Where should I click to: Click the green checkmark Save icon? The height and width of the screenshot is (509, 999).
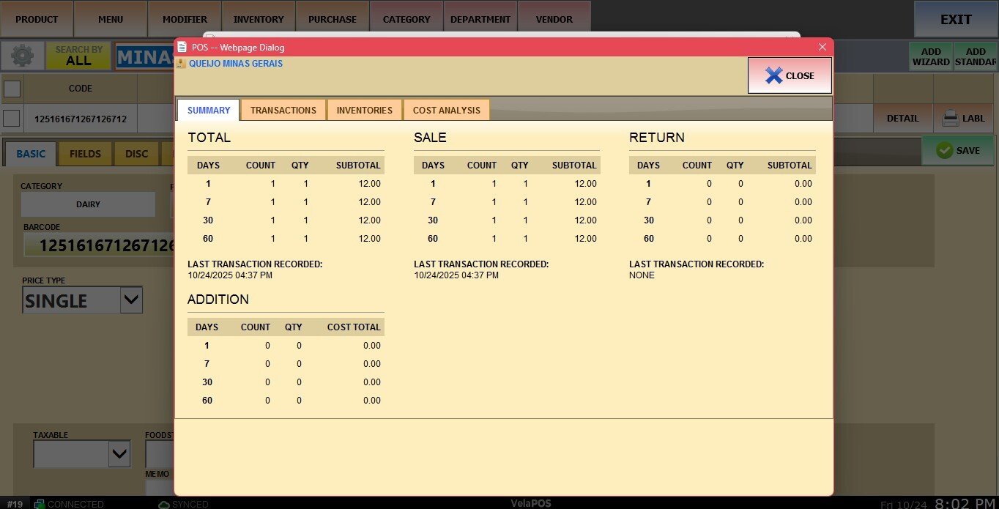point(944,150)
